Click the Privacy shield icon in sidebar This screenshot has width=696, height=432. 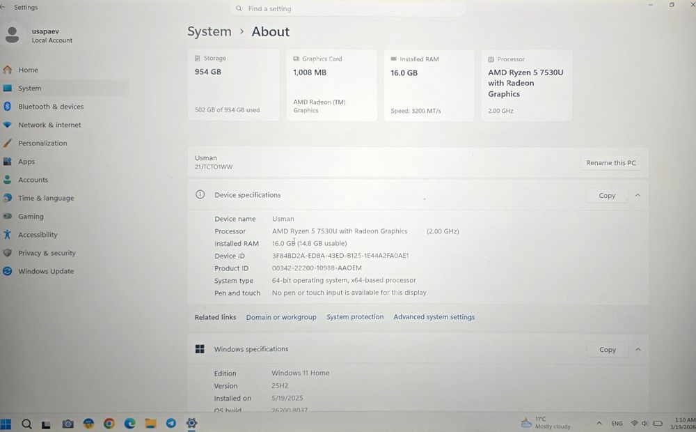tap(7, 252)
